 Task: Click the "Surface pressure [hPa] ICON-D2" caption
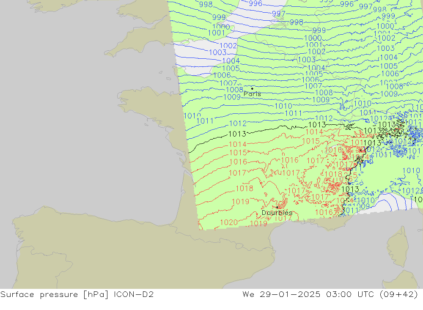coord(77,294)
